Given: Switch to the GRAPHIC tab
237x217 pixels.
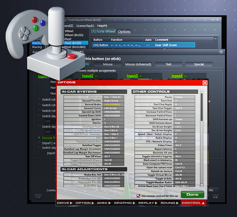Looking at the screenshot, I should click(124, 203).
